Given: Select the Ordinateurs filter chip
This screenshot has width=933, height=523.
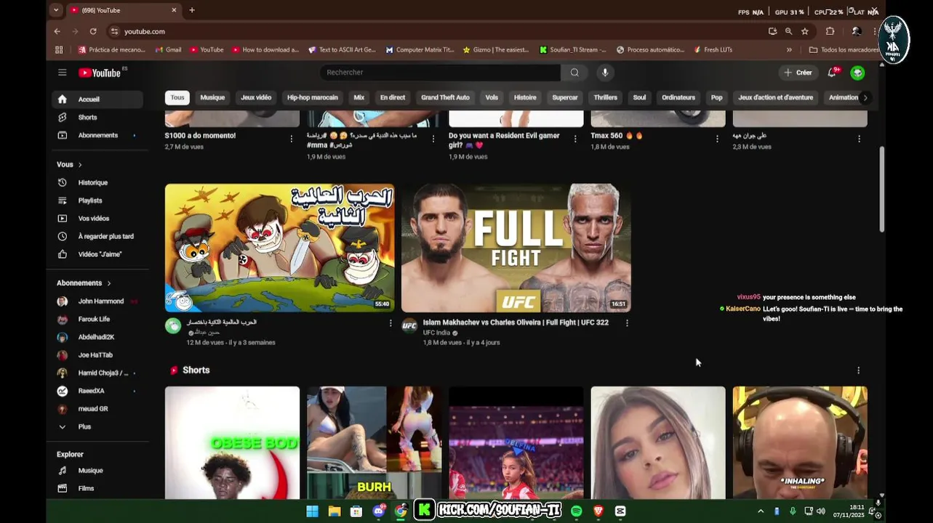Looking at the screenshot, I should (x=678, y=97).
